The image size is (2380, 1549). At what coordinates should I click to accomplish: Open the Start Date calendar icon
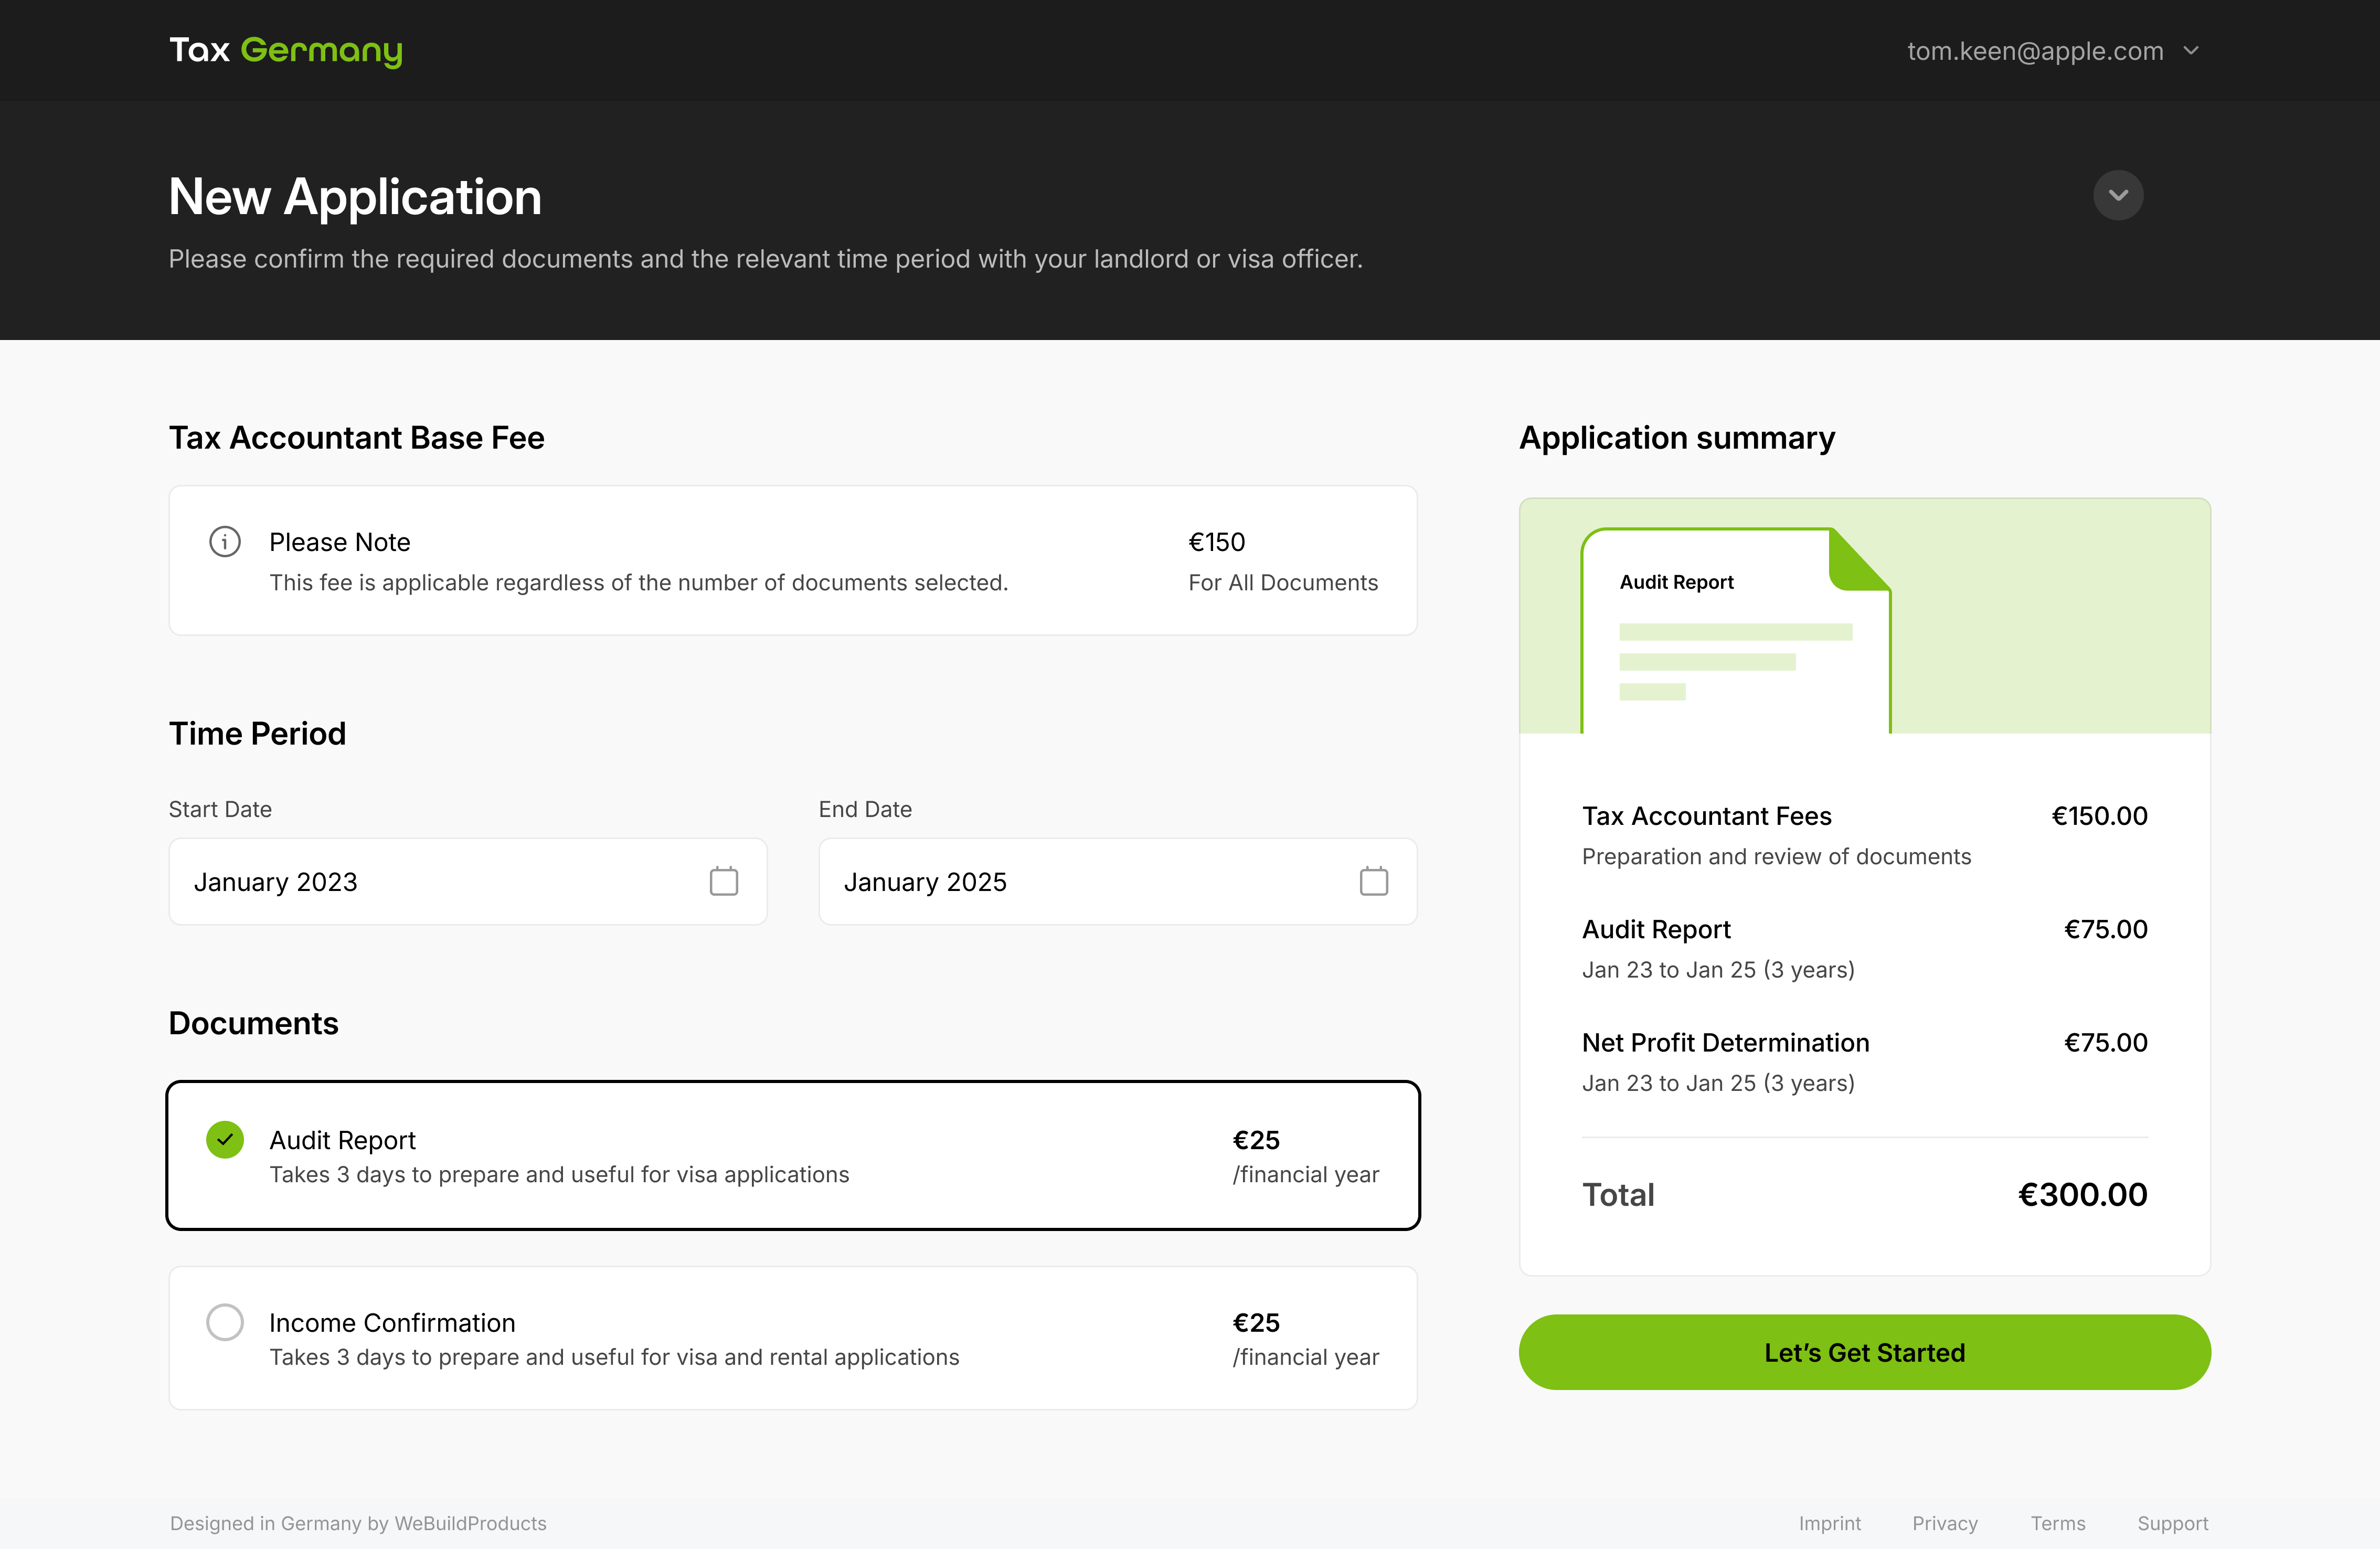723,881
